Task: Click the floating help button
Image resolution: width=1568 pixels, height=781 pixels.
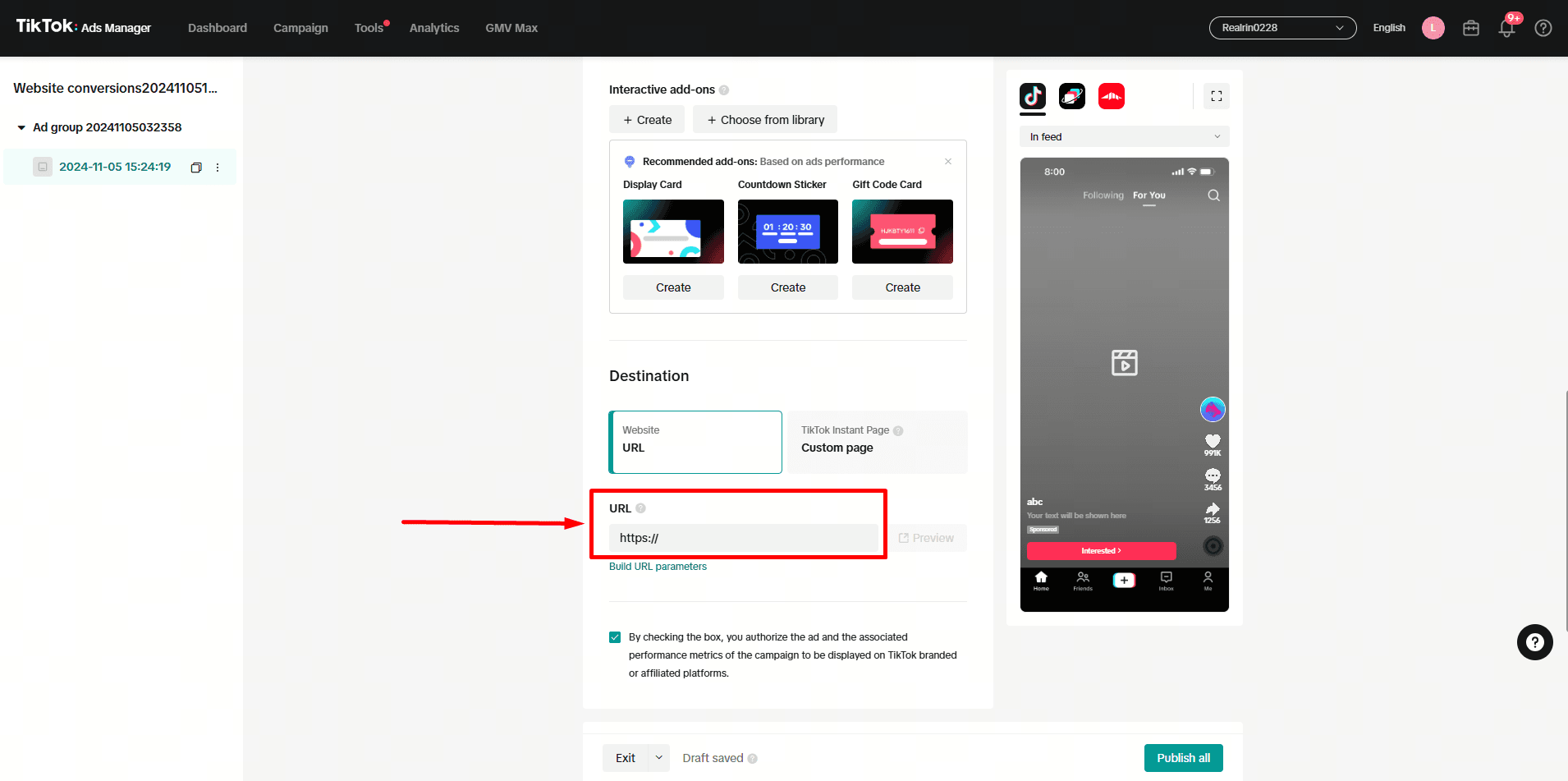Action: pos(1534,642)
